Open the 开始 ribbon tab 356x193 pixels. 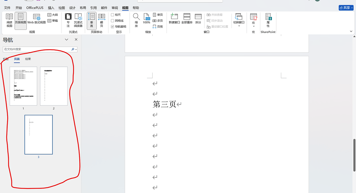[x=19, y=8]
